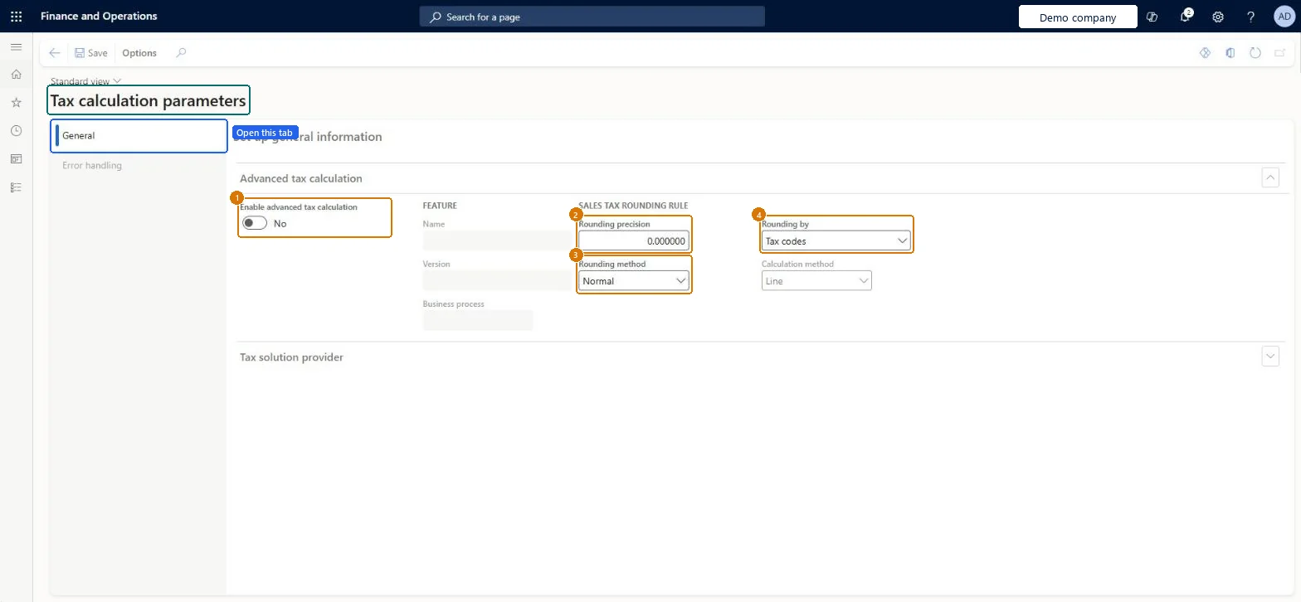The height and width of the screenshot is (602, 1301).
Task: Click the Power Apps diamond icon
Action: coord(1205,53)
